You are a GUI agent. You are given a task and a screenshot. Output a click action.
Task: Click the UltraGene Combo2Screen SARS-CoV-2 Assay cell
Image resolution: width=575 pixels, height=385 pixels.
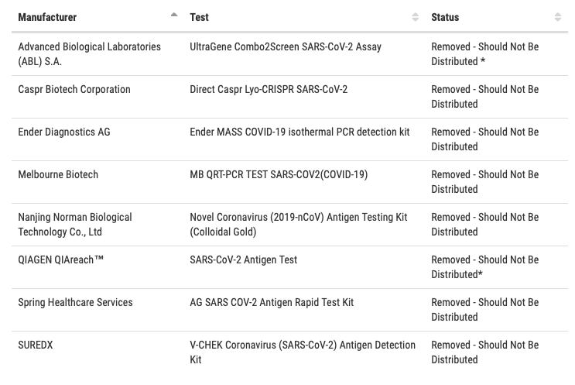click(x=286, y=46)
